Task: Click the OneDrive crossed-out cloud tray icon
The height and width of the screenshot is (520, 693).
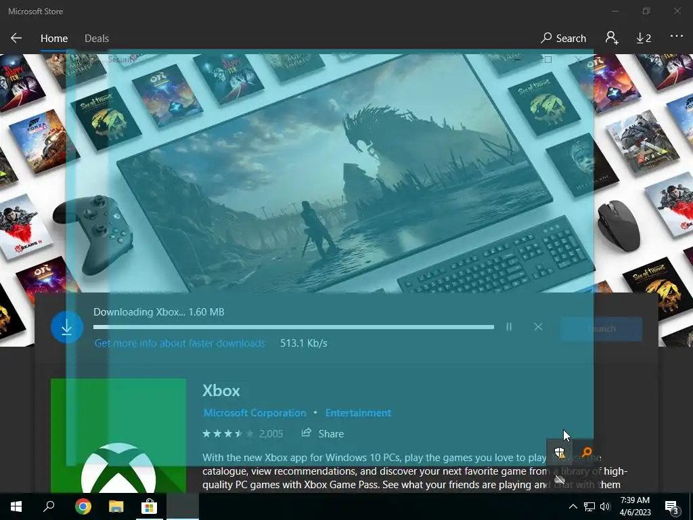Action: point(560,479)
